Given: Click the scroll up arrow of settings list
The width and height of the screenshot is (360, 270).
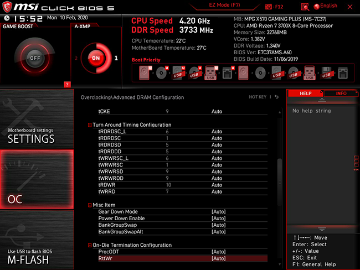Looking at the screenshot, I should click(280, 112).
